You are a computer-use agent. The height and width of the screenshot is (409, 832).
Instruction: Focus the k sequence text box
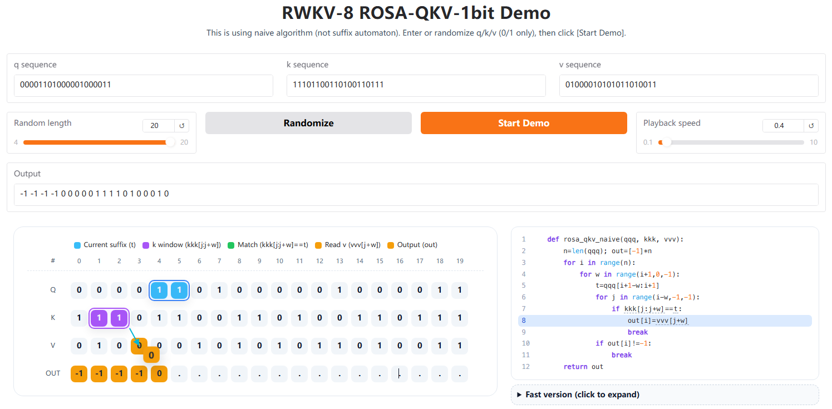[416, 85]
